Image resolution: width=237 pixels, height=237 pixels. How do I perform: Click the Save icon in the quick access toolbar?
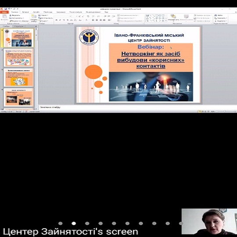point(6,9)
